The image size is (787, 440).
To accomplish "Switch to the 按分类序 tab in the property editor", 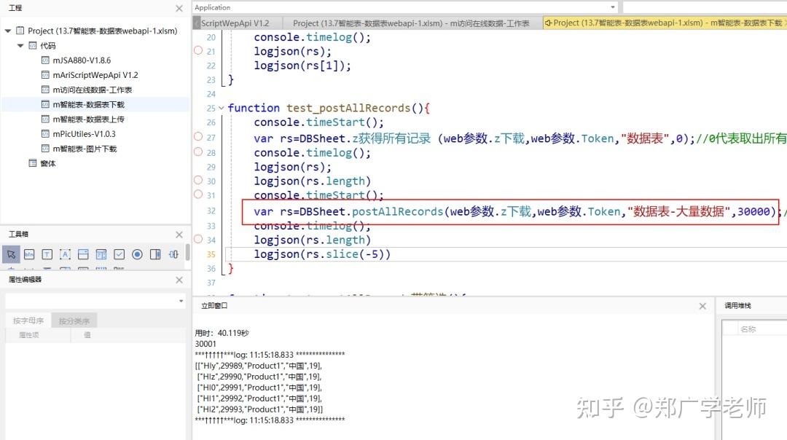I will pyautogui.click(x=74, y=320).
